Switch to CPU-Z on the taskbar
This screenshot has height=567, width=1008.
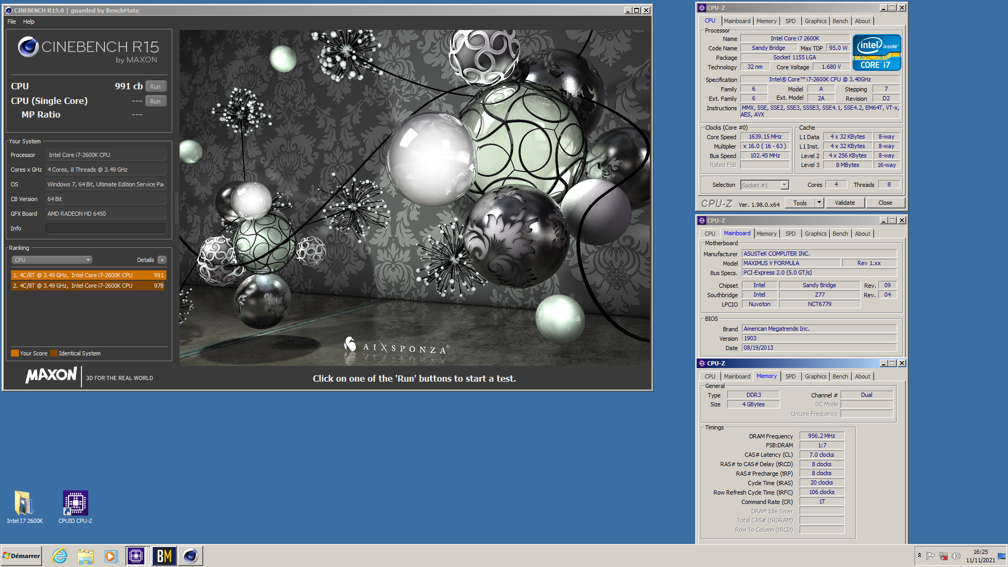[x=136, y=556]
